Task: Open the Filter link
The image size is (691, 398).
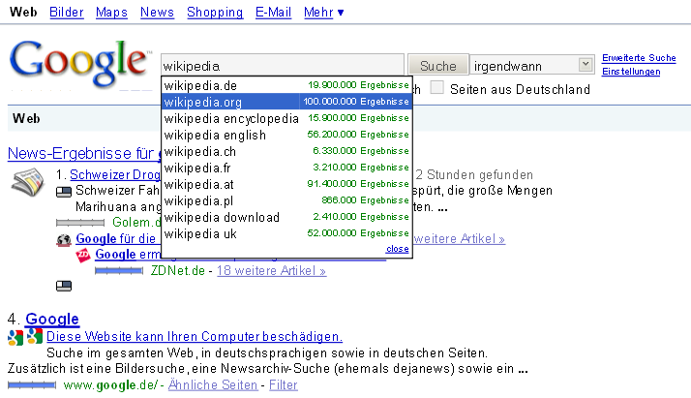Action: (x=284, y=384)
